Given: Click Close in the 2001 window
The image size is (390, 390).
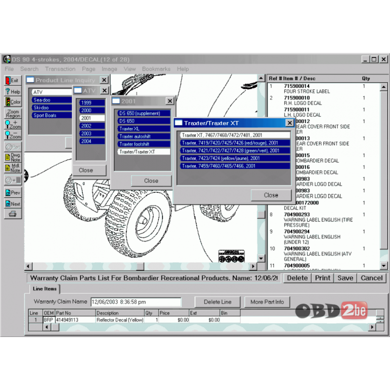Looking at the screenshot, I should [151, 181].
